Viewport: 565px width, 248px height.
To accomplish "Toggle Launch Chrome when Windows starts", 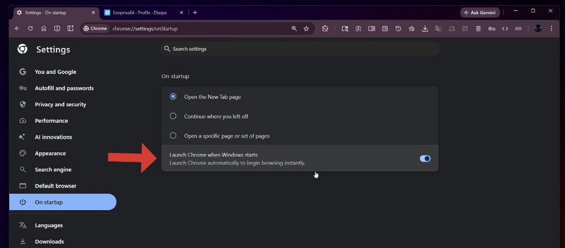I will point(425,159).
